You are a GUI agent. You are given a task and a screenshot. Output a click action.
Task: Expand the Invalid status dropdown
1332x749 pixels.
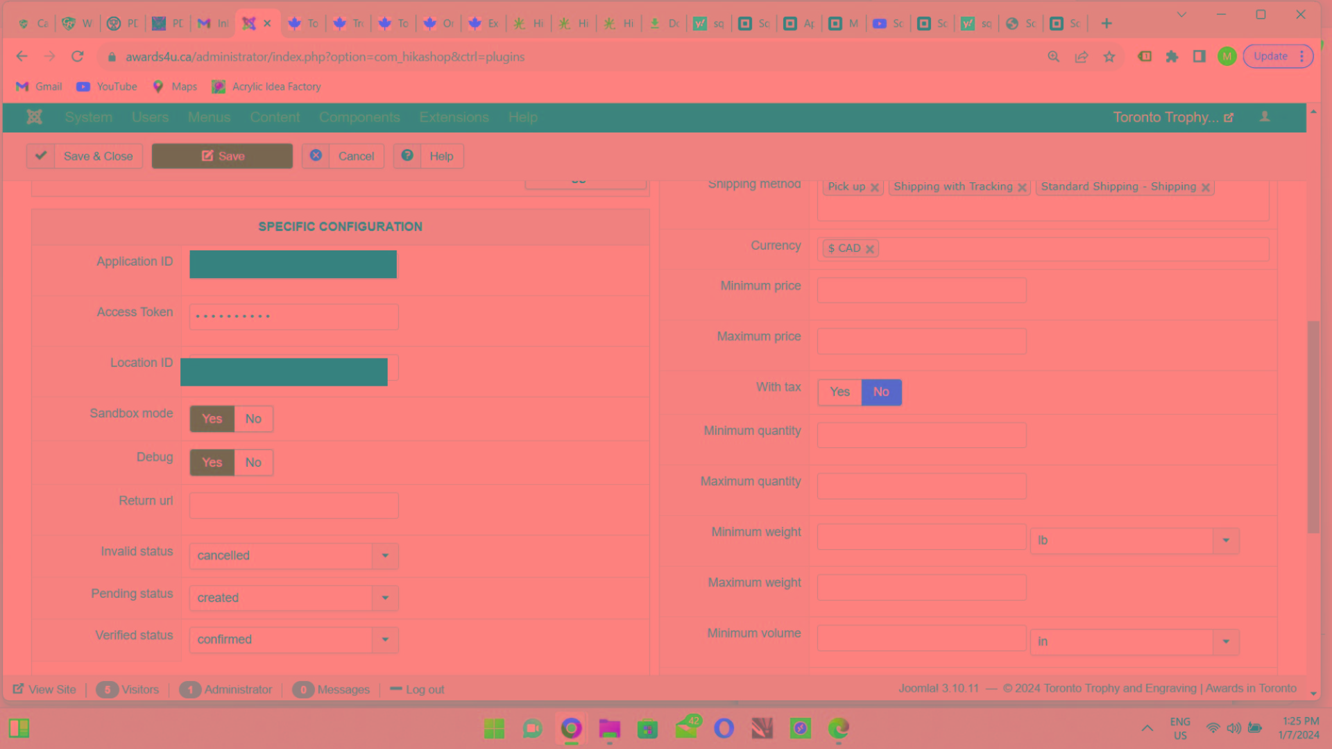pyautogui.click(x=385, y=556)
